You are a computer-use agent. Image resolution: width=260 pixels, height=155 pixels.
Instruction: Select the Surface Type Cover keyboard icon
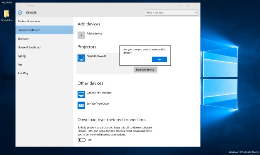(81, 105)
